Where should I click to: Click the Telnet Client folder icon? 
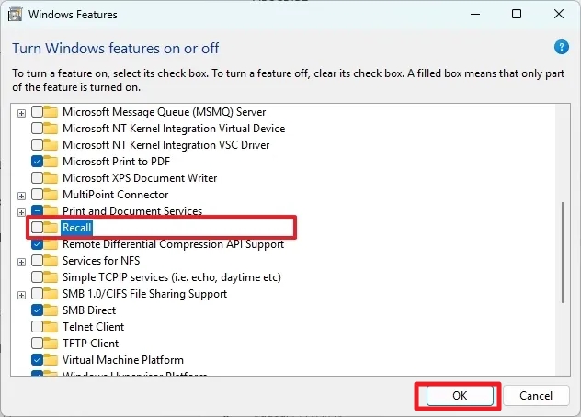[52, 327]
